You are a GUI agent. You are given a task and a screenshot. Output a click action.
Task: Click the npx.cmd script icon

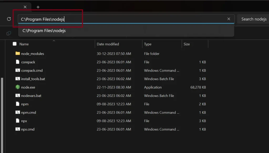pyautogui.click(x=18, y=129)
